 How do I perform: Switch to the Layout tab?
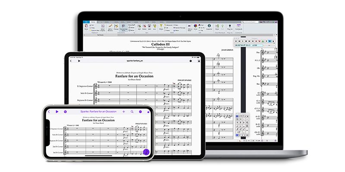coord(132,22)
